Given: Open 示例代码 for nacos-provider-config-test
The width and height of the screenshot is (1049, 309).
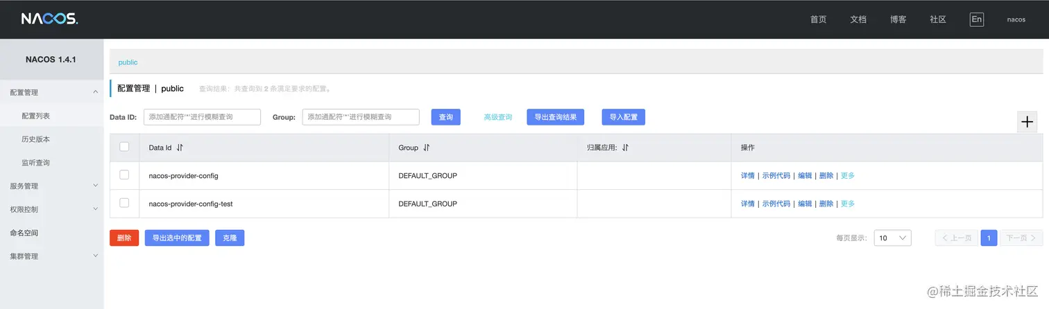Looking at the screenshot, I should coord(776,204).
